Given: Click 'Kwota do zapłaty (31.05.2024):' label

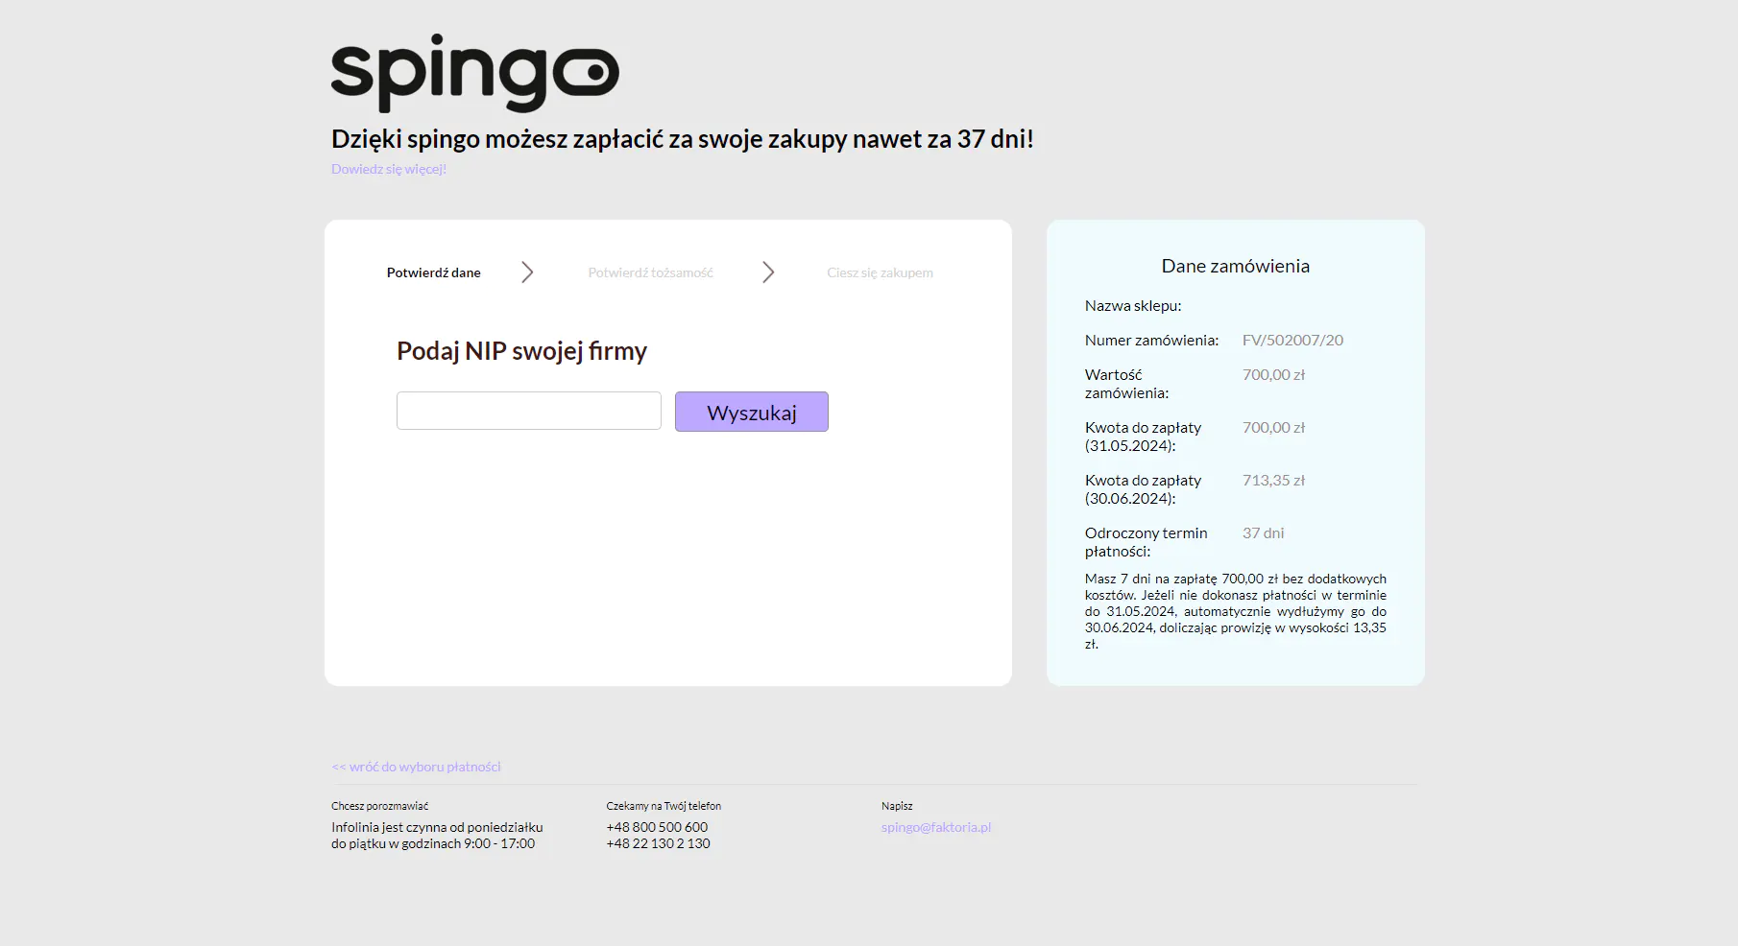Looking at the screenshot, I should (1144, 437).
